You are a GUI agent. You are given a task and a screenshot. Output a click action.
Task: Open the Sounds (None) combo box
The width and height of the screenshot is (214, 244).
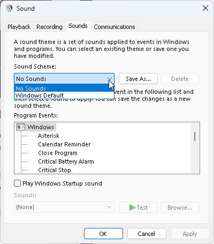tap(64, 207)
